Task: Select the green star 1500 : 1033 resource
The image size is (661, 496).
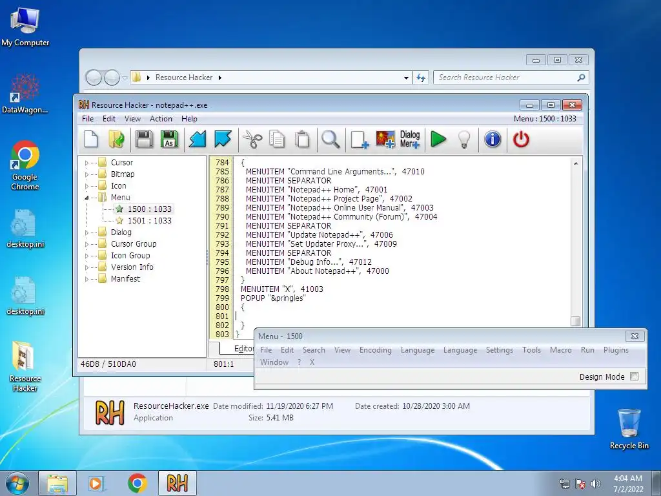Action: click(144, 209)
